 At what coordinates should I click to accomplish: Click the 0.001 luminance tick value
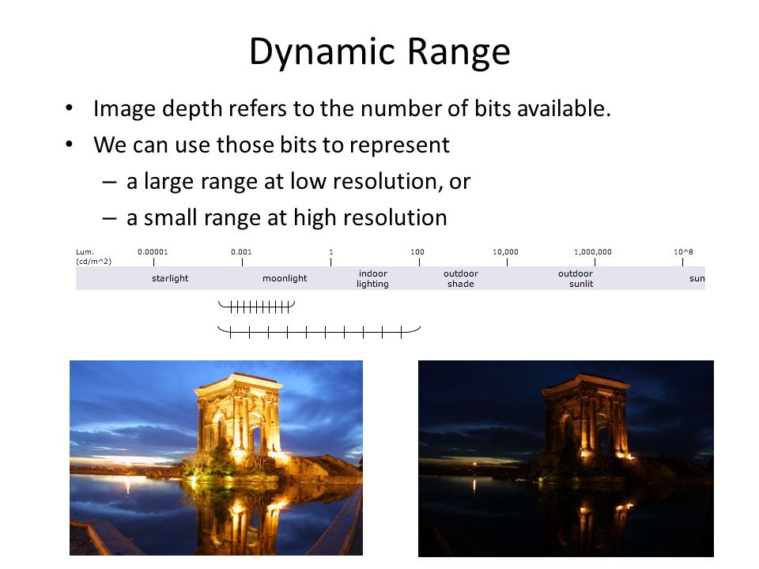pyautogui.click(x=242, y=251)
